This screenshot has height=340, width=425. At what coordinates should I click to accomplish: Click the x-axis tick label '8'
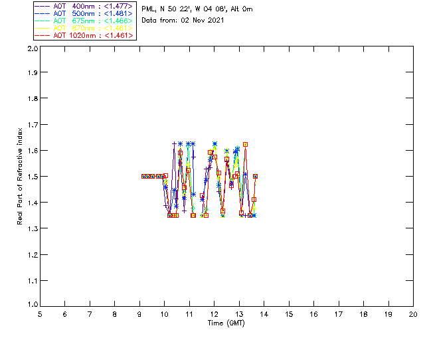[115, 314]
